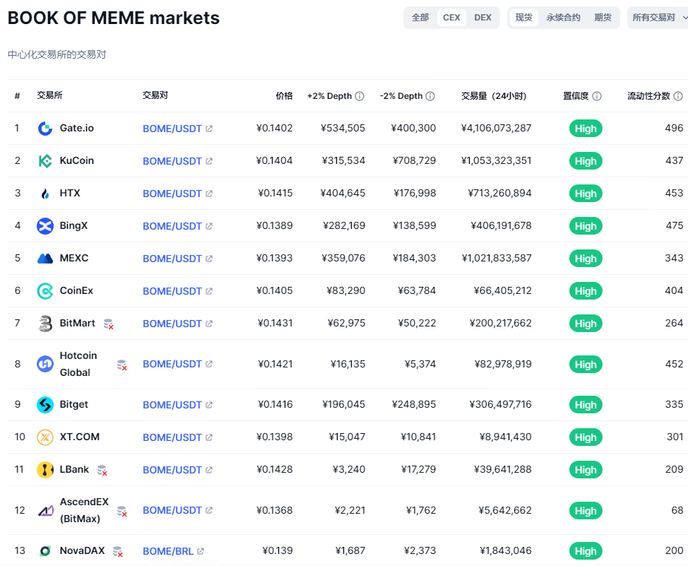Select the 全部 exchange filter
This screenshot has height=566, width=688.
click(x=420, y=18)
